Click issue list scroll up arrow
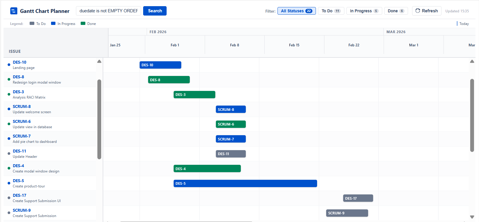The image size is (479, 222). (99, 61)
